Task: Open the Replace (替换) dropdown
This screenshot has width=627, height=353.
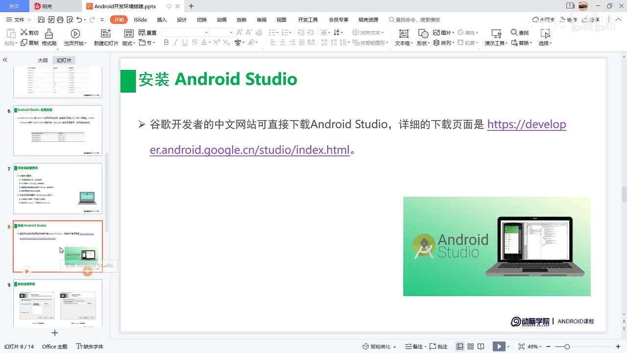Action: 521,43
